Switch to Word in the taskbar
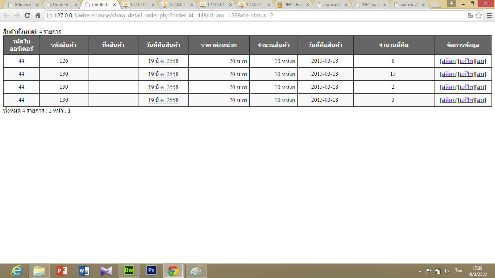The image size is (495, 278). point(84,271)
